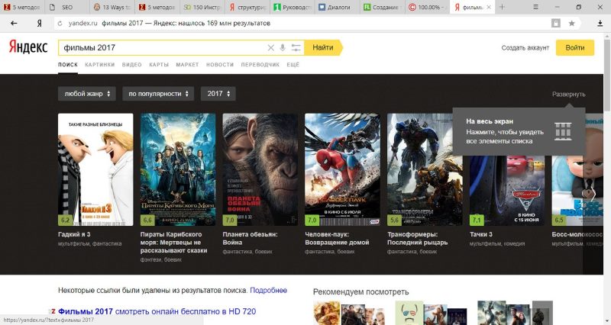Image resolution: width=611 pixels, height=325 pixels.
Task: Switch to the 'НОВОСТИ' tab
Action: 220,65
